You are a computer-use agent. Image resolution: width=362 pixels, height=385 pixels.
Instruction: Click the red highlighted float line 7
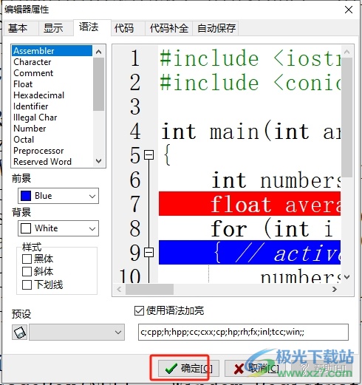coord(250,204)
